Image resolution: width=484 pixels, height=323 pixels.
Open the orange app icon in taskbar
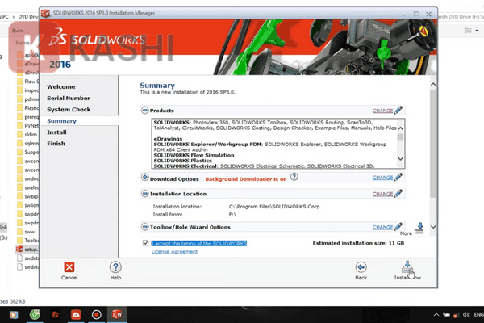55,315
